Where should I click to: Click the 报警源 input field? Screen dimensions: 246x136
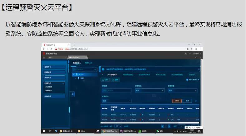point(116,91)
